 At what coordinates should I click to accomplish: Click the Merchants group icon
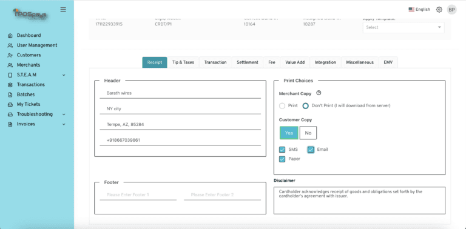[x=10, y=65]
